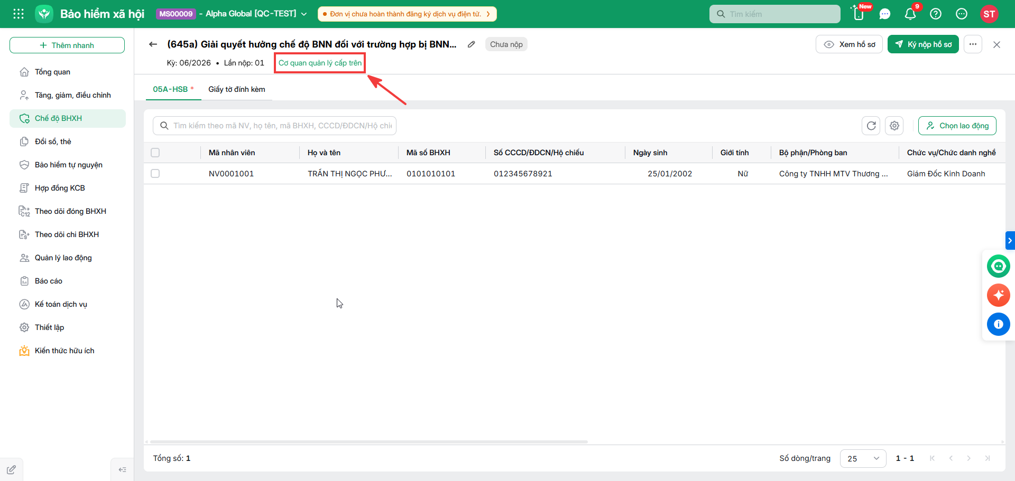Image resolution: width=1015 pixels, height=481 pixels.
Task: Open Theo dõi đóng BHXH menu
Action: coord(68,211)
